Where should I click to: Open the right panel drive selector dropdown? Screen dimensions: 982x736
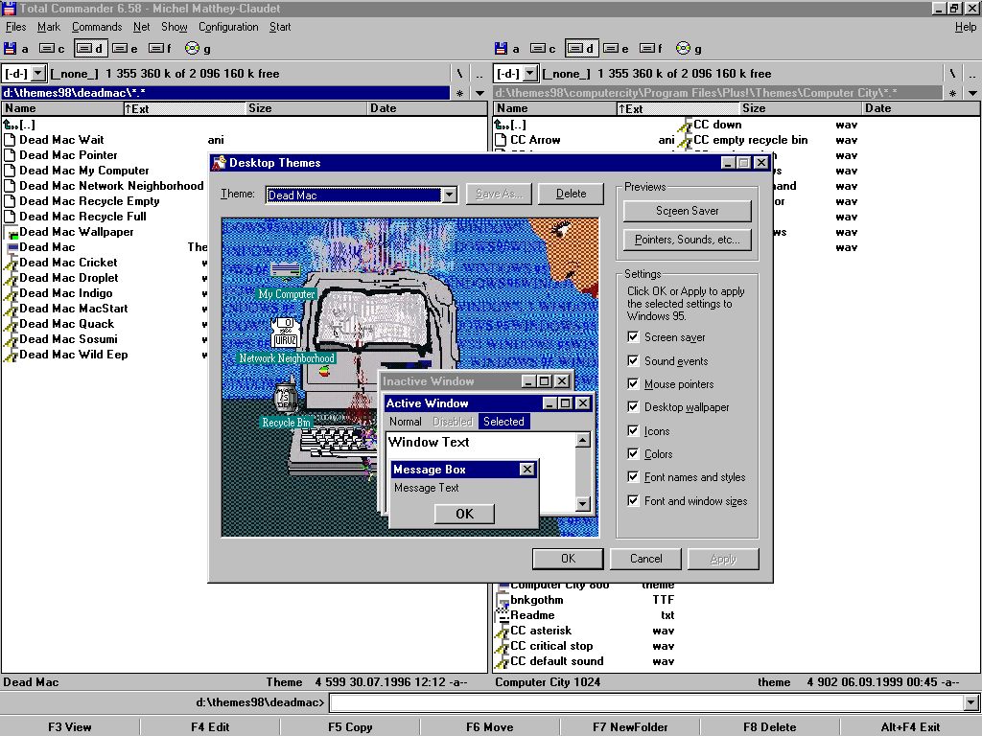[528, 74]
